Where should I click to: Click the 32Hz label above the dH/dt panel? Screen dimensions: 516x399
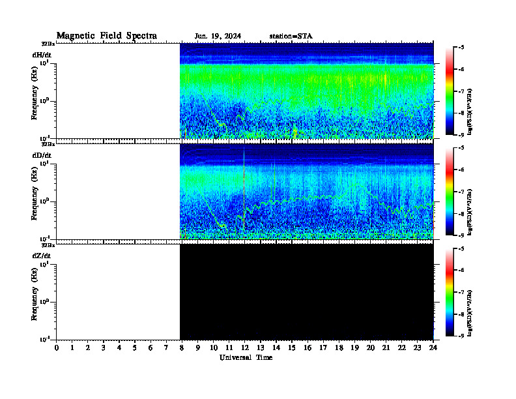coord(48,44)
